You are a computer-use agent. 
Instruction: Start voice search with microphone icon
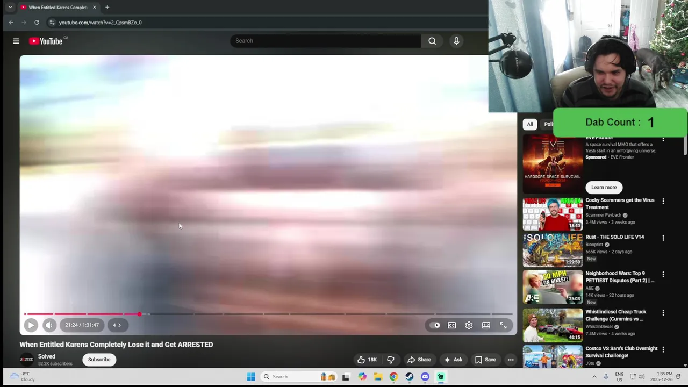456,41
